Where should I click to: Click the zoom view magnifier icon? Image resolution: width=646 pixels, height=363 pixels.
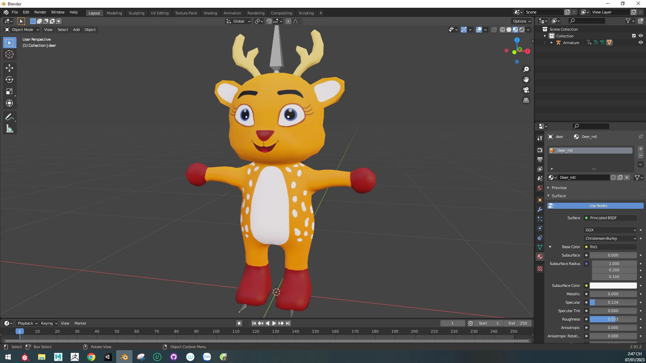click(x=526, y=69)
